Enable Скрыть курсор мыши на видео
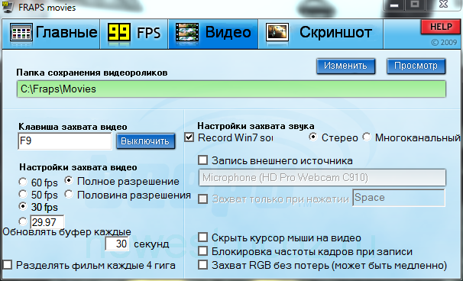Screen dimensions: 463x281 coord(202,237)
